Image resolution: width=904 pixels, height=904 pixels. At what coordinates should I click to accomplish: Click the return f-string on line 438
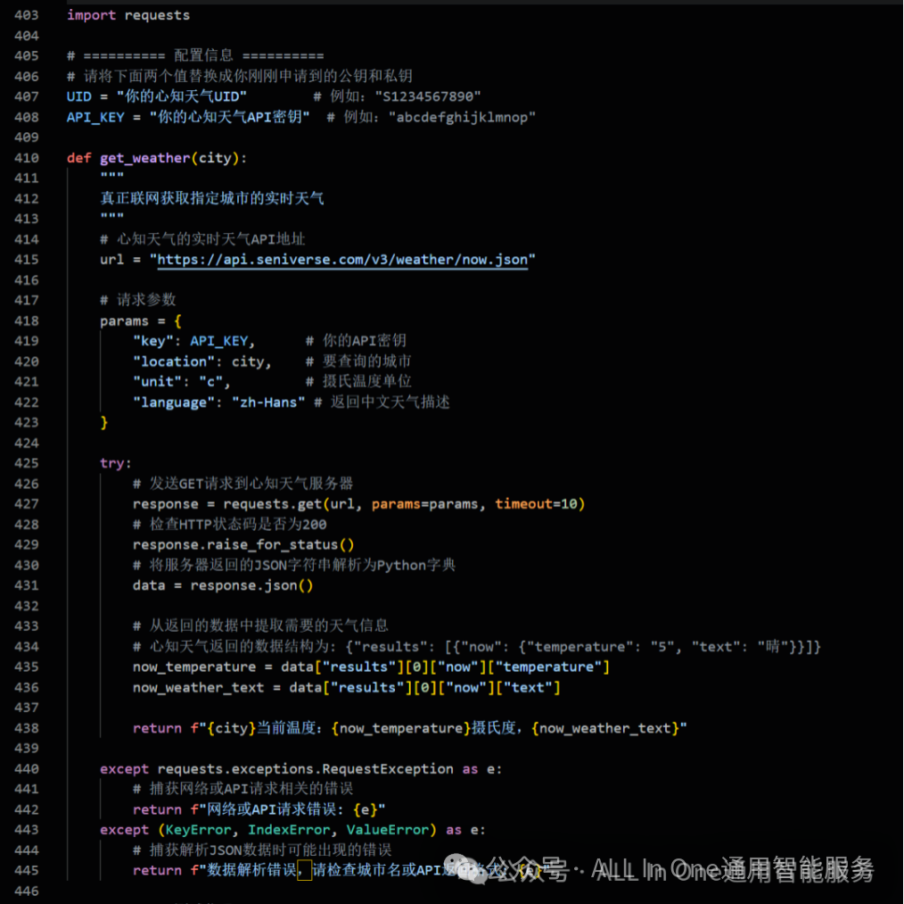(409, 728)
